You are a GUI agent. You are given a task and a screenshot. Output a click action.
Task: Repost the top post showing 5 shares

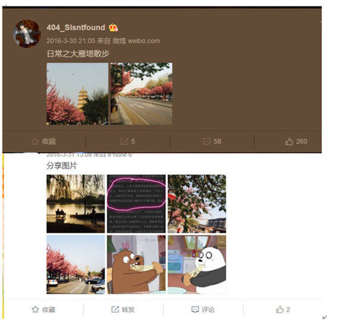point(128,141)
